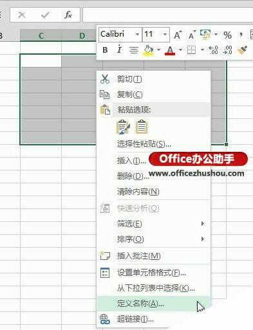Cancel entry with the formula bar X

pos(22,15)
